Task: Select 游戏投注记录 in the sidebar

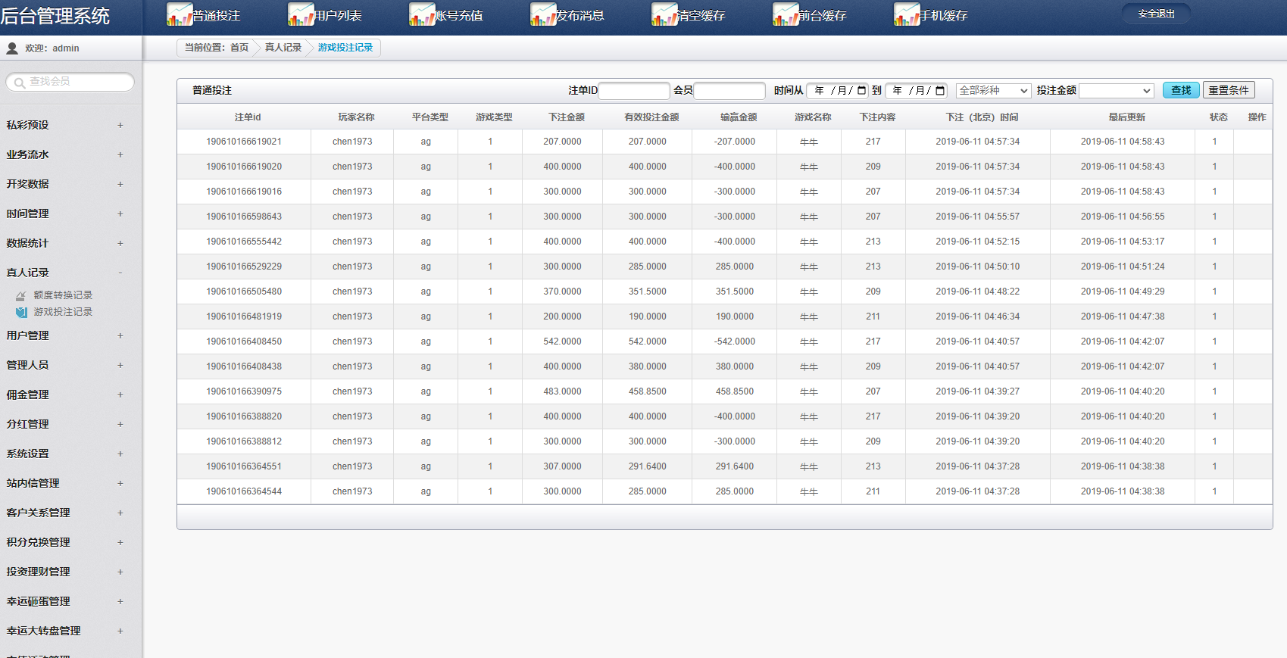Action: point(63,312)
